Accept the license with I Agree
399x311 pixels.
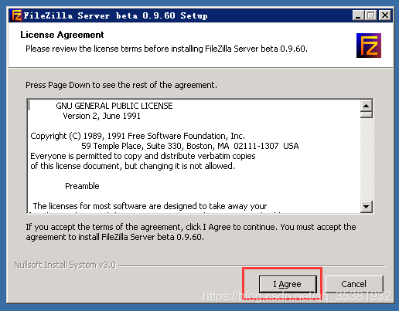coord(288,284)
